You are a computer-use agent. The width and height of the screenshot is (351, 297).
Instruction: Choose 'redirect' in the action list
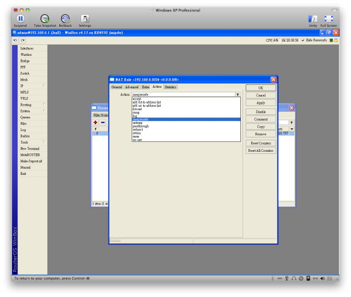pyautogui.click(x=186, y=130)
